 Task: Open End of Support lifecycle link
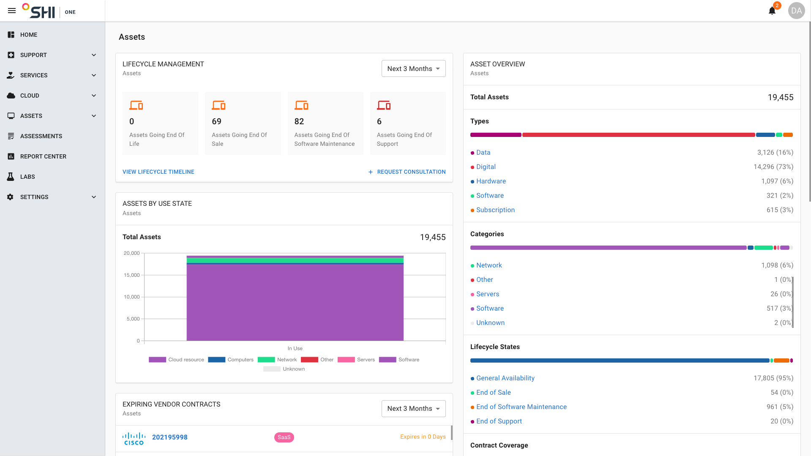(x=499, y=421)
